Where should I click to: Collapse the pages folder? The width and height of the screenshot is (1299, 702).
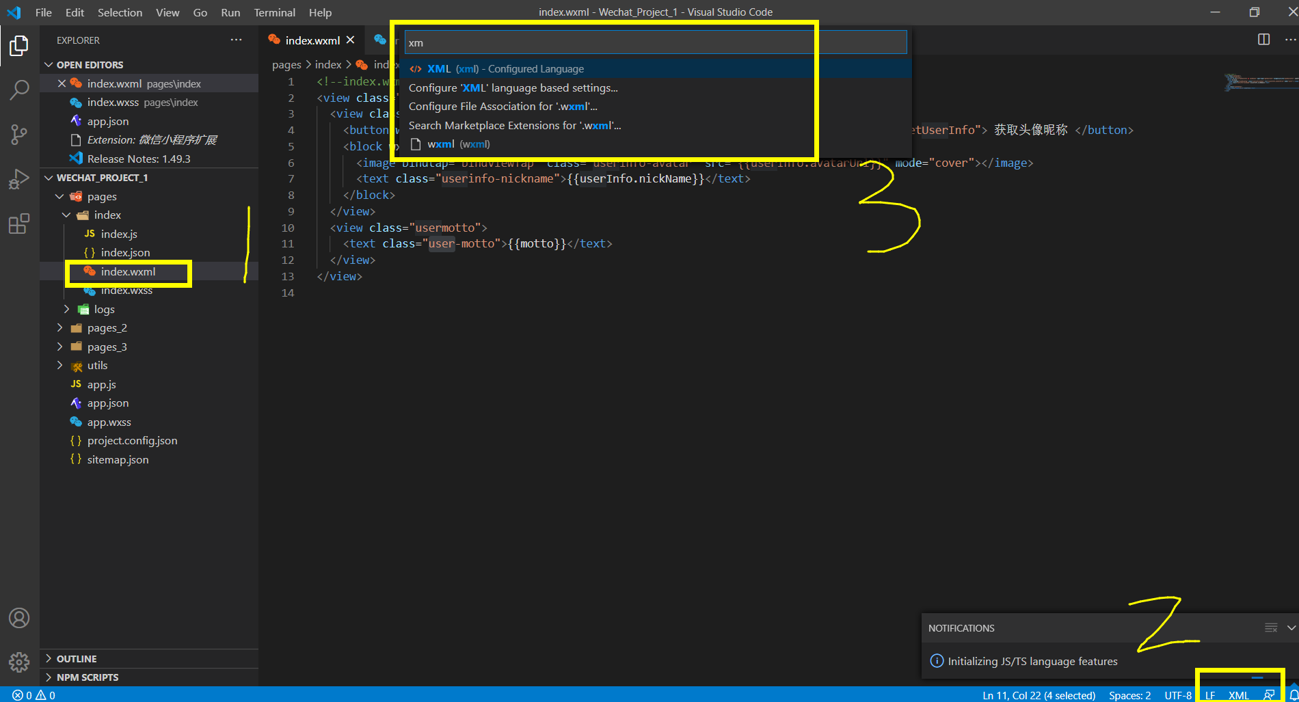59,196
